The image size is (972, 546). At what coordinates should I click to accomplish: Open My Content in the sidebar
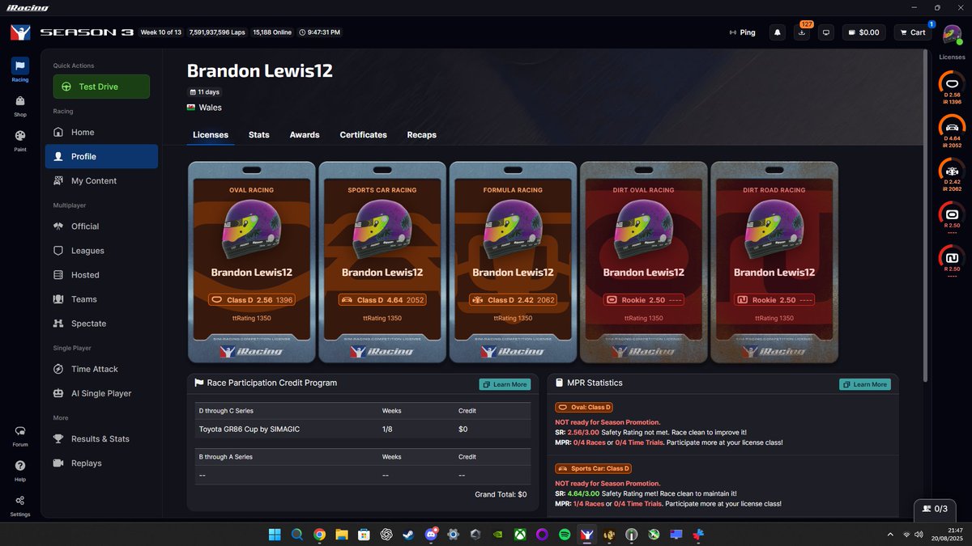click(x=101, y=181)
